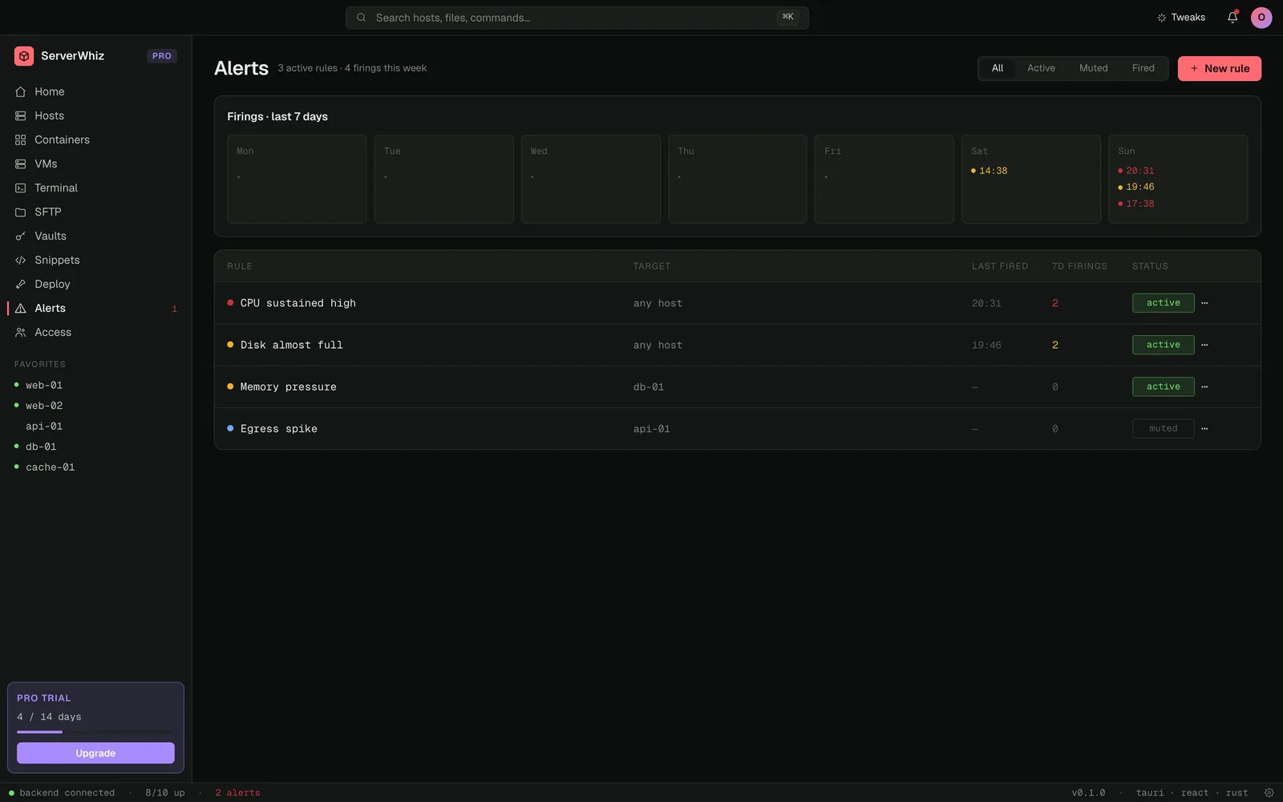Filter alerts by Muted

point(1093,68)
